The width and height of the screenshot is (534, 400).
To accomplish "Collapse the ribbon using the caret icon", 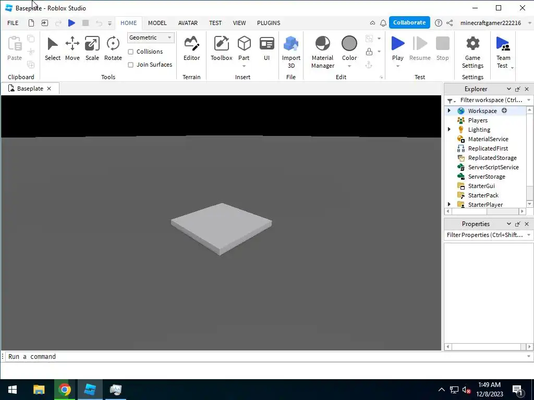I will pyautogui.click(x=372, y=23).
